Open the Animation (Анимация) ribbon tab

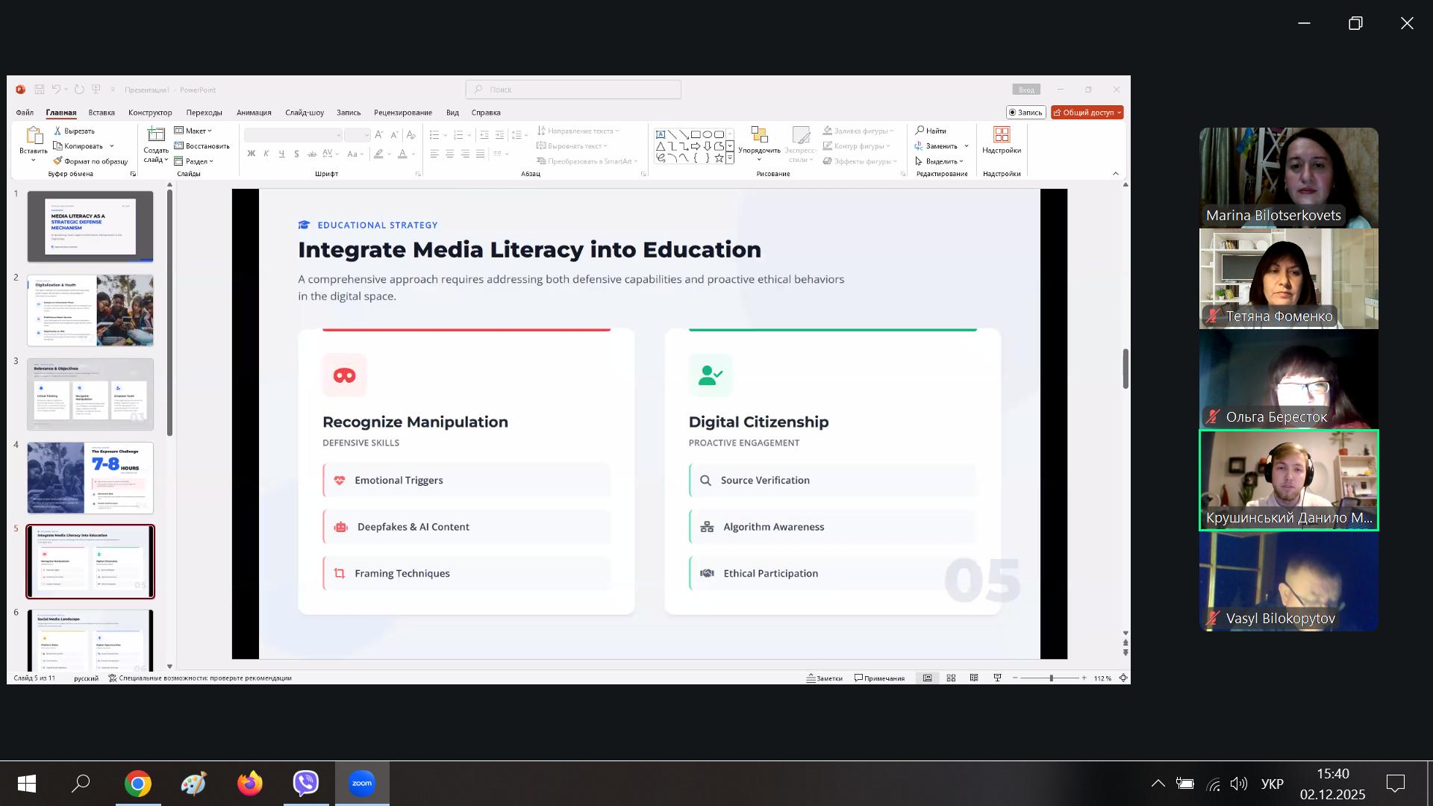254,113
